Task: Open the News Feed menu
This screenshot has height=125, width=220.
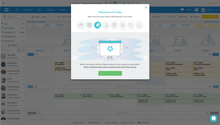Action: tap(28, 10)
